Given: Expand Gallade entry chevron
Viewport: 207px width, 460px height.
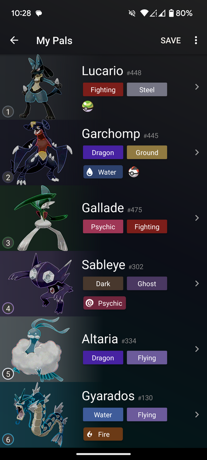Looking at the screenshot, I should pyautogui.click(x=197, y=218).
